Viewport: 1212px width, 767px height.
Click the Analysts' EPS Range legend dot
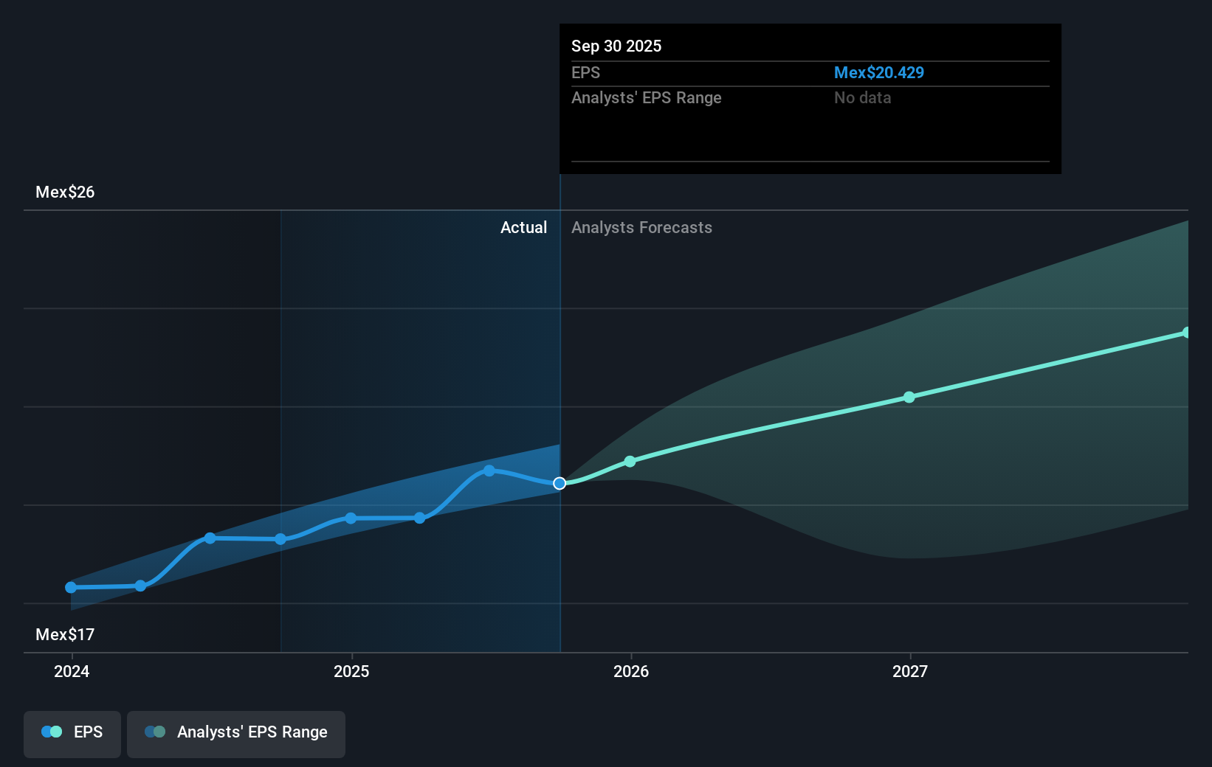[x=155, y=731]
